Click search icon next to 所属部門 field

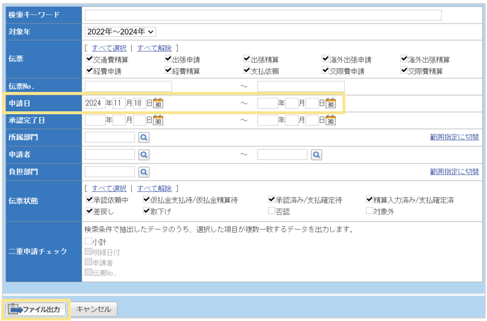143,138
